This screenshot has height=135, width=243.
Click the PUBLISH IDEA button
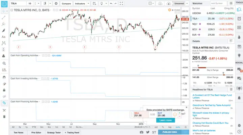(170, 132)
